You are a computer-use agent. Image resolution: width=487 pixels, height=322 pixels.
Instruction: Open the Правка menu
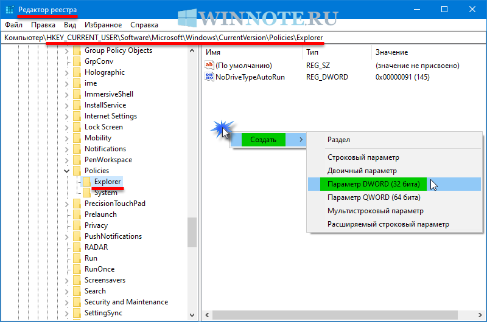pyautogui.click(x=43, y=25)
